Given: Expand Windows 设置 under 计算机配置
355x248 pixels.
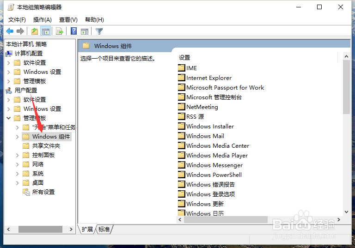Looking at the screenshot, I should (x=9, y=72).
